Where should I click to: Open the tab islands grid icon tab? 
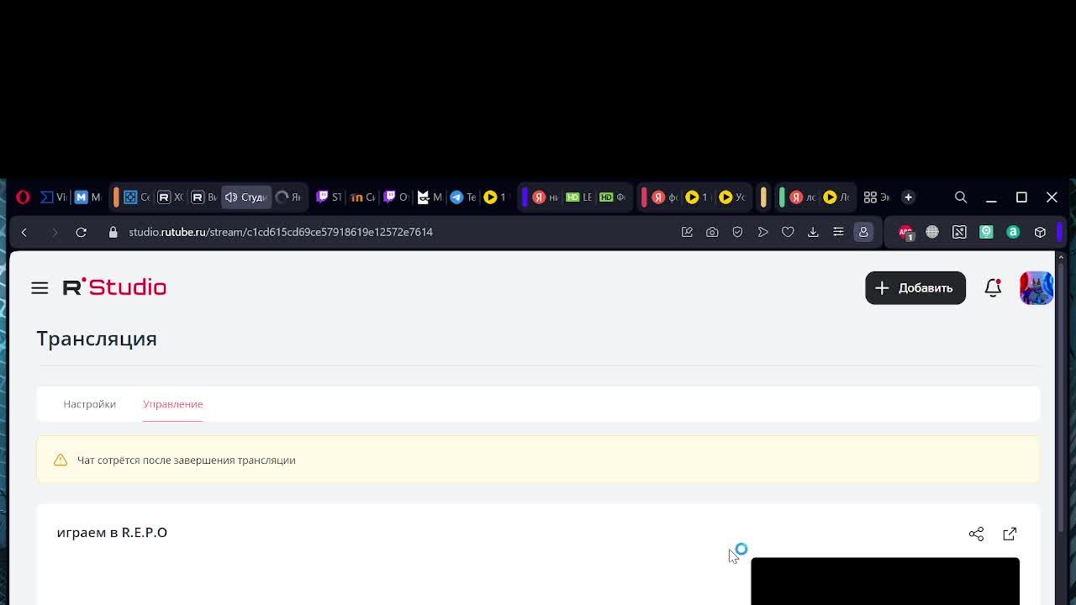(x=877, y=197)
